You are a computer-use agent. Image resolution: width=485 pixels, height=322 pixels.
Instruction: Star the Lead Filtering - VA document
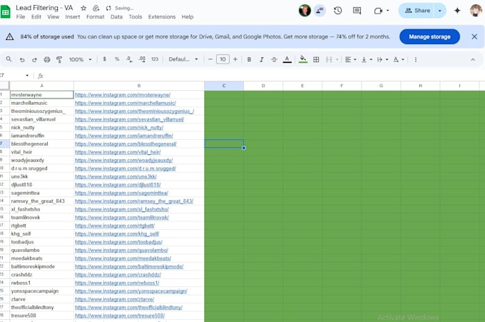pos(83,8)
